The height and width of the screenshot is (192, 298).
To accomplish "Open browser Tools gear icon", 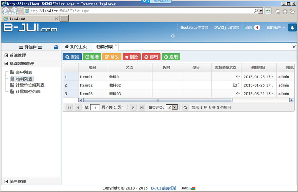I will tap(292, 12).
